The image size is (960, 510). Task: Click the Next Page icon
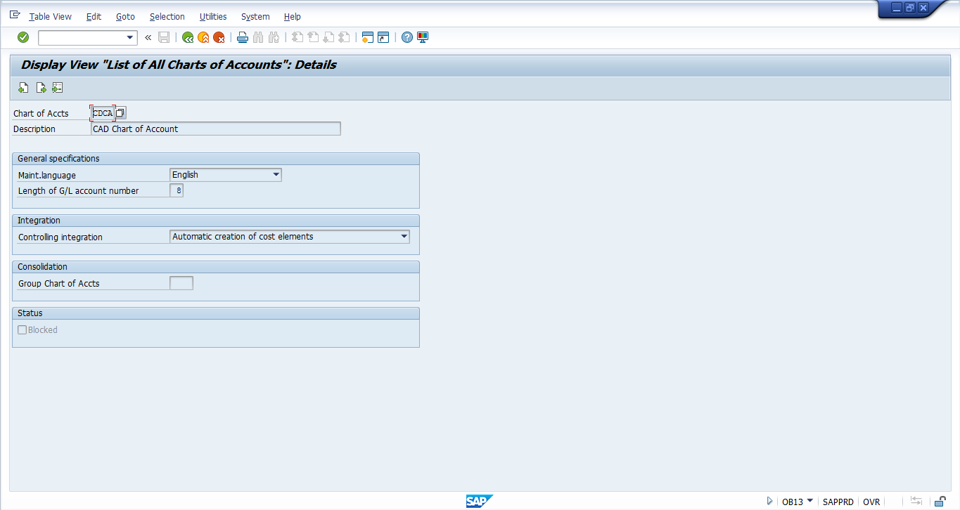point(328,37)
